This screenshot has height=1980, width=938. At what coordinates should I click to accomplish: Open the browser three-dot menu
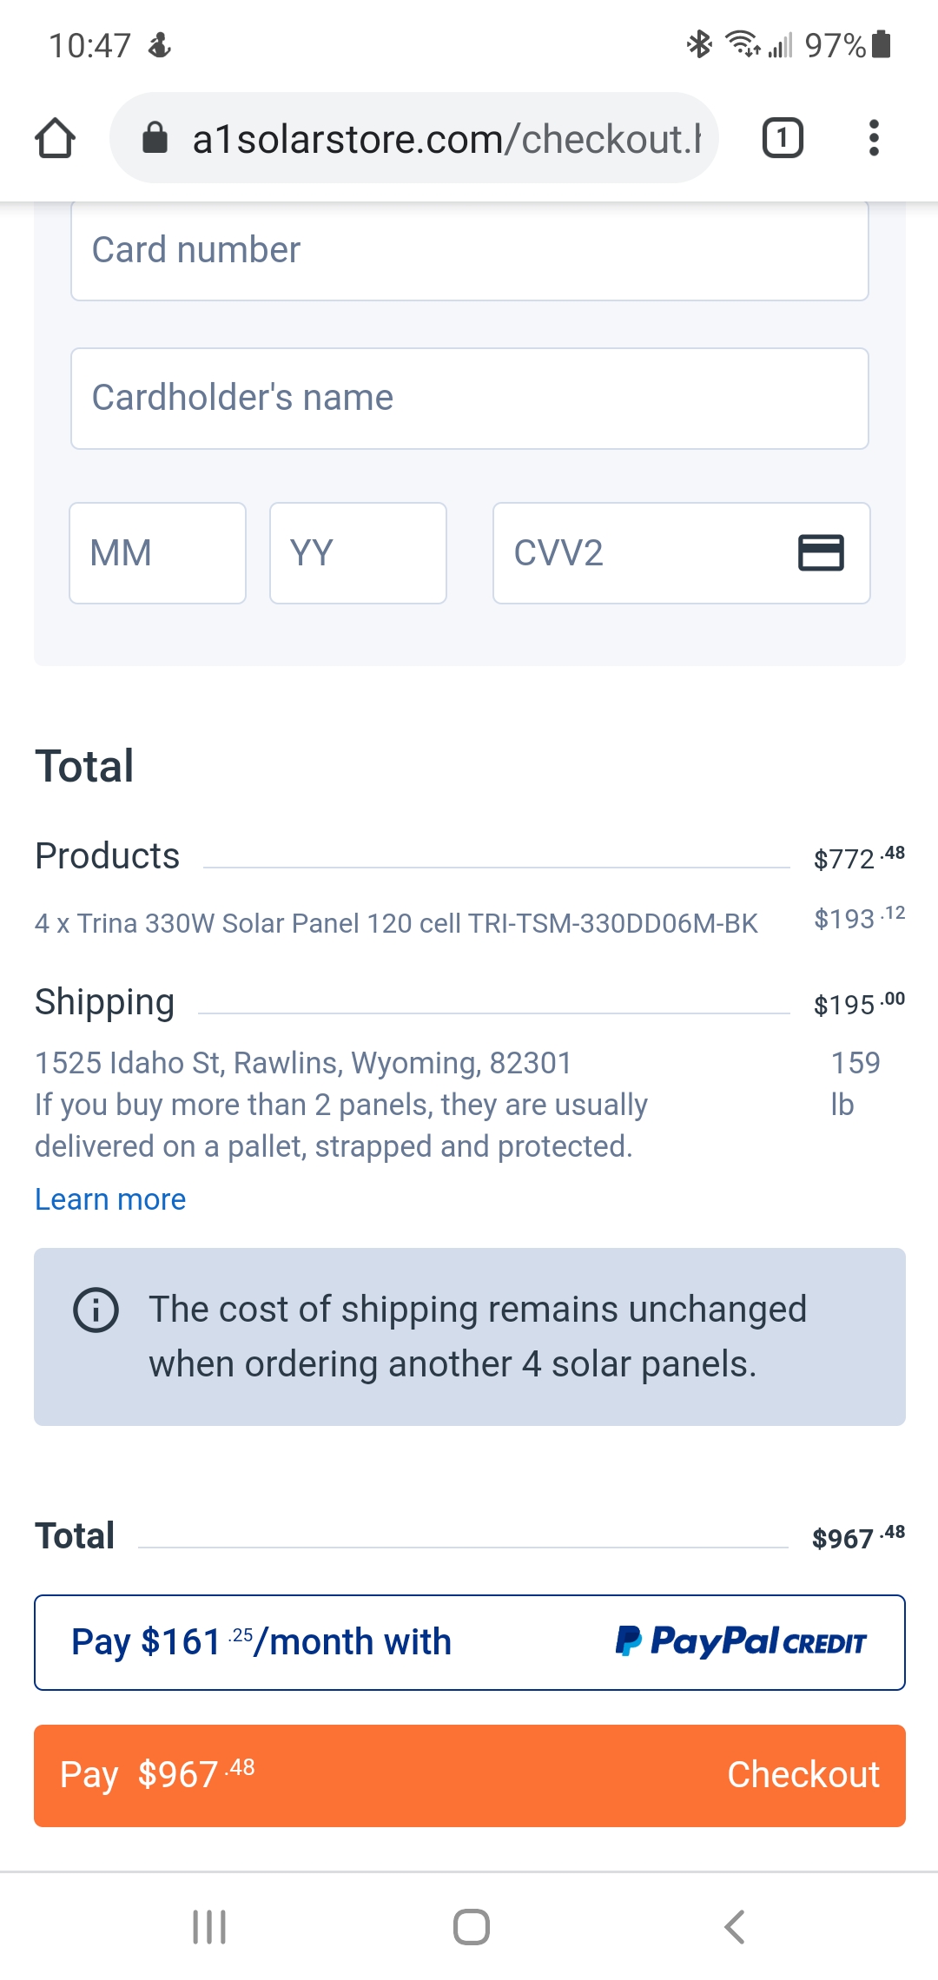[874, 138]
